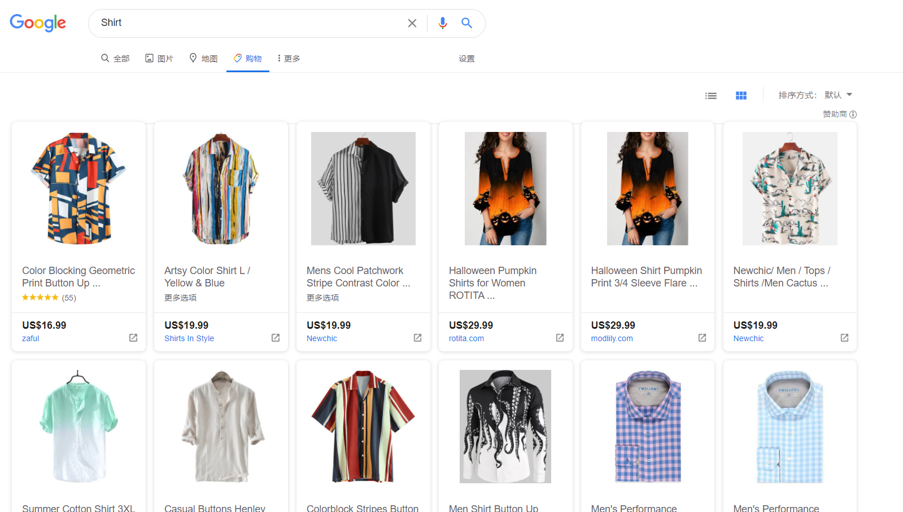
Task: Open modlily.com external link icon
Action: (x=703, y=338)
